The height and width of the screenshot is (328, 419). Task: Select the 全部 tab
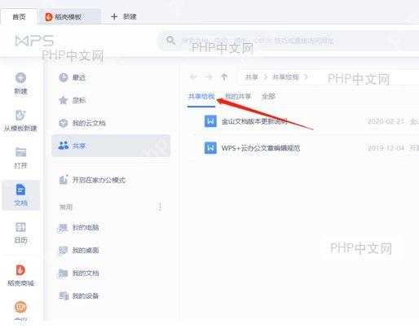point(268,97)
